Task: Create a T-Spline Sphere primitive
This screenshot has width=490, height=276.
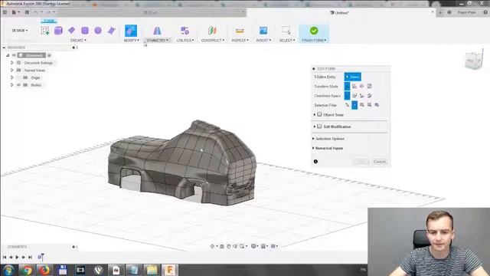Action: (98, 31)
